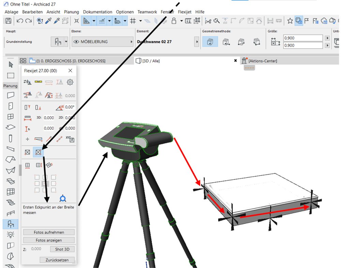Screen dimensions: 341x268
Task: Open the Ablage menu
Action: (x=11, y=12)
